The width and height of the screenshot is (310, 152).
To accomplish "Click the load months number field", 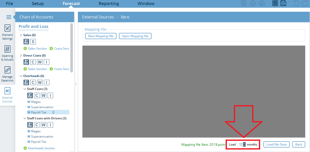I will [240, 145].
